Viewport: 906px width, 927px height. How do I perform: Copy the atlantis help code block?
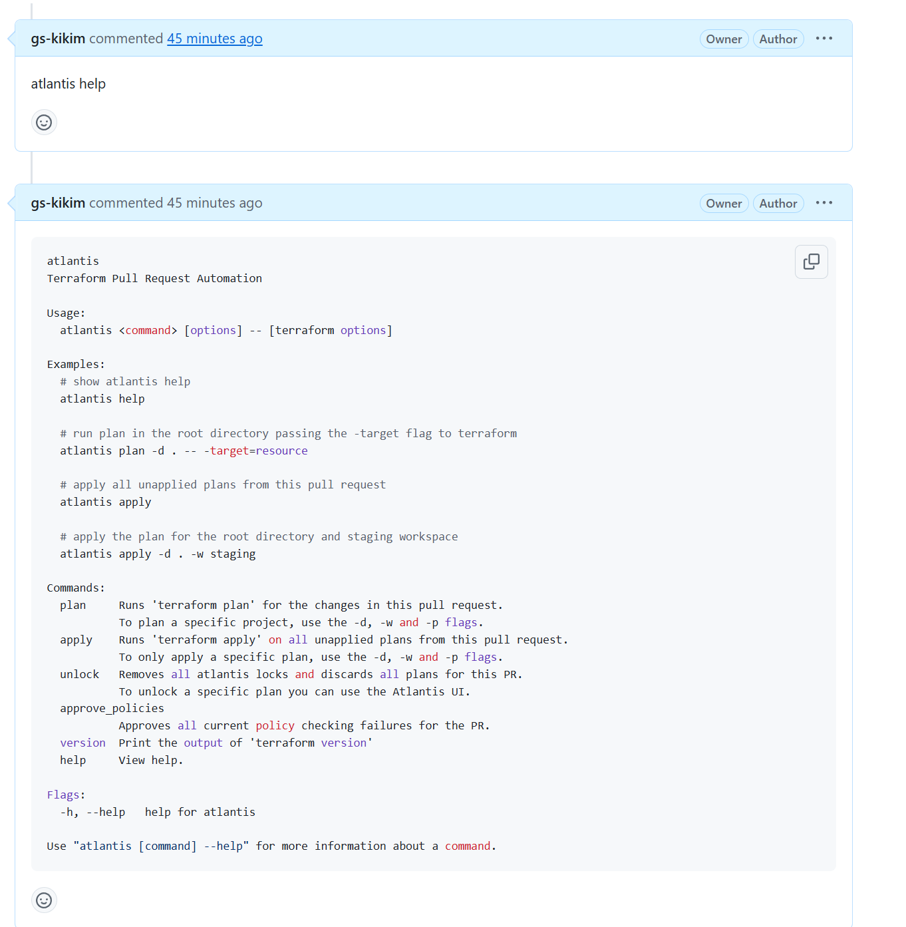click(x=811, y=262)
